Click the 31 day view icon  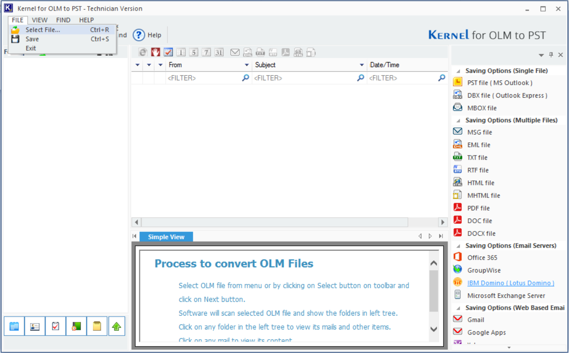pos(219,52)
